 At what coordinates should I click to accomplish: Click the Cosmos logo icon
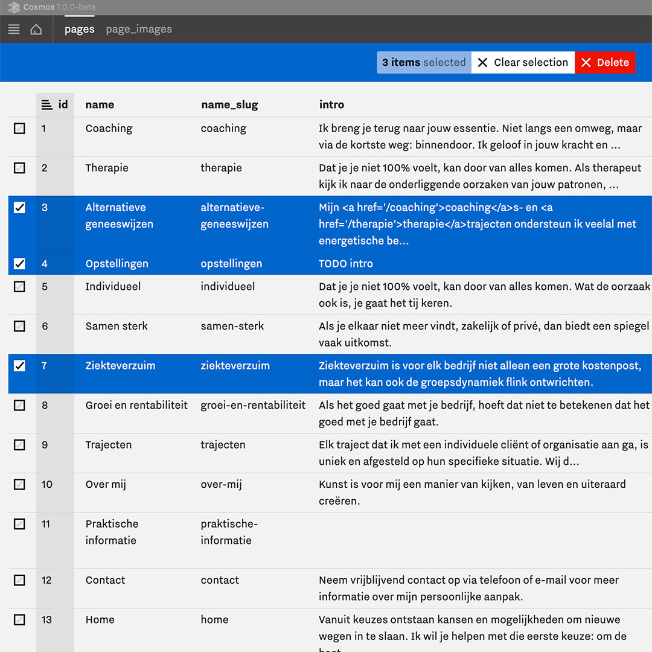(13, 7)
